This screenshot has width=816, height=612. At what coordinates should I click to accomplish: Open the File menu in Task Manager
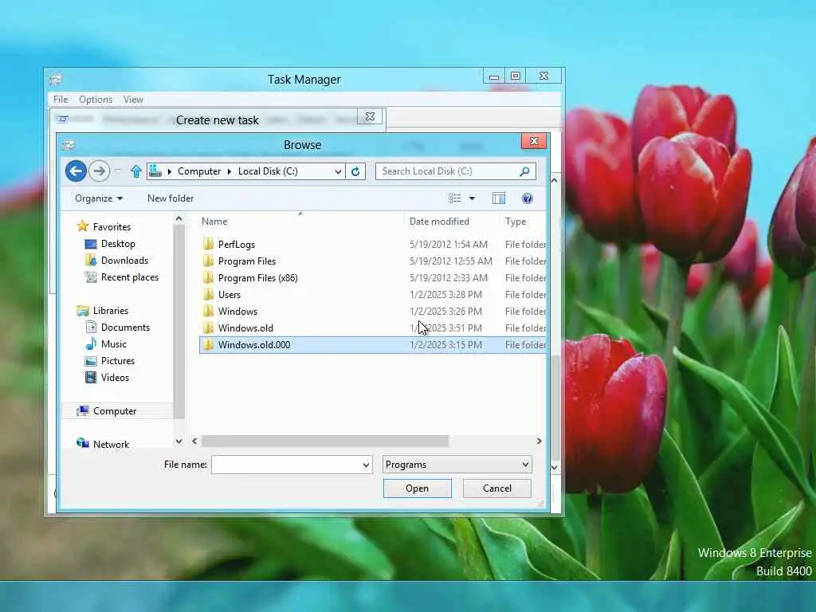coord(61,100)
